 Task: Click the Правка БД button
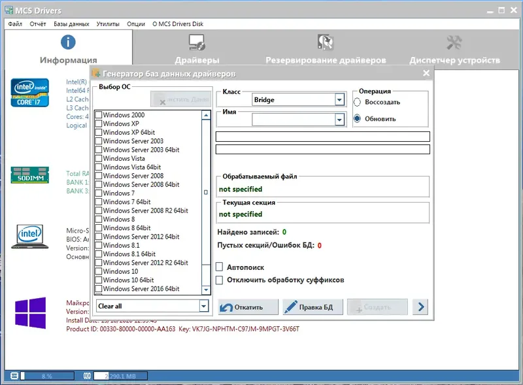click(312, 307)
